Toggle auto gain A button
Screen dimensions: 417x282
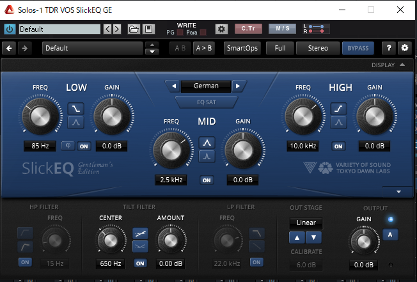[x=390, y=235]
